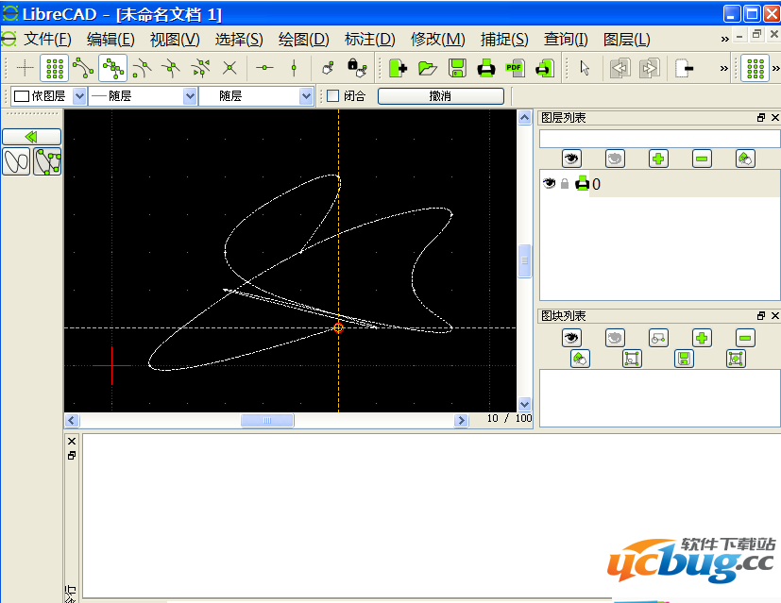Open the 编辑(E) menu
781x603 pixels.
click(110, 40)
